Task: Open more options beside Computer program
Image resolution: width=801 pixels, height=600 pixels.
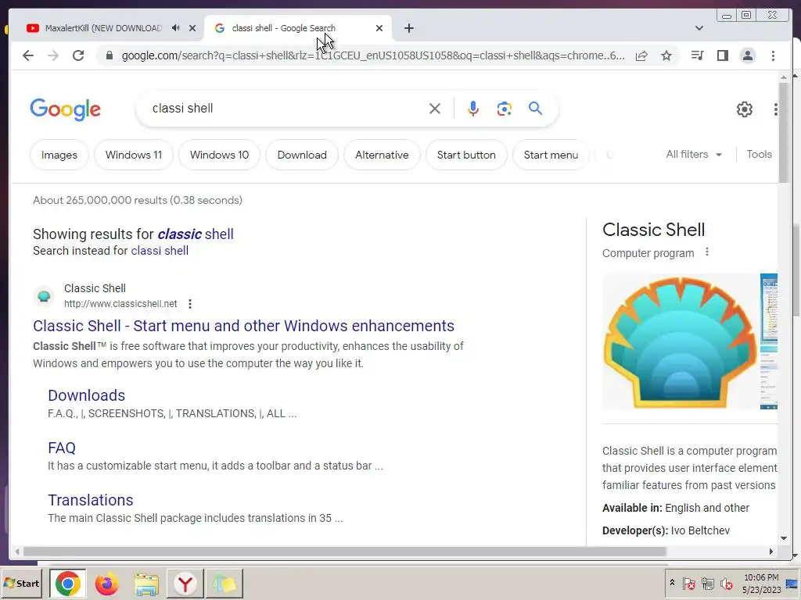Action: pyautogui.click(x=707, y=252)
